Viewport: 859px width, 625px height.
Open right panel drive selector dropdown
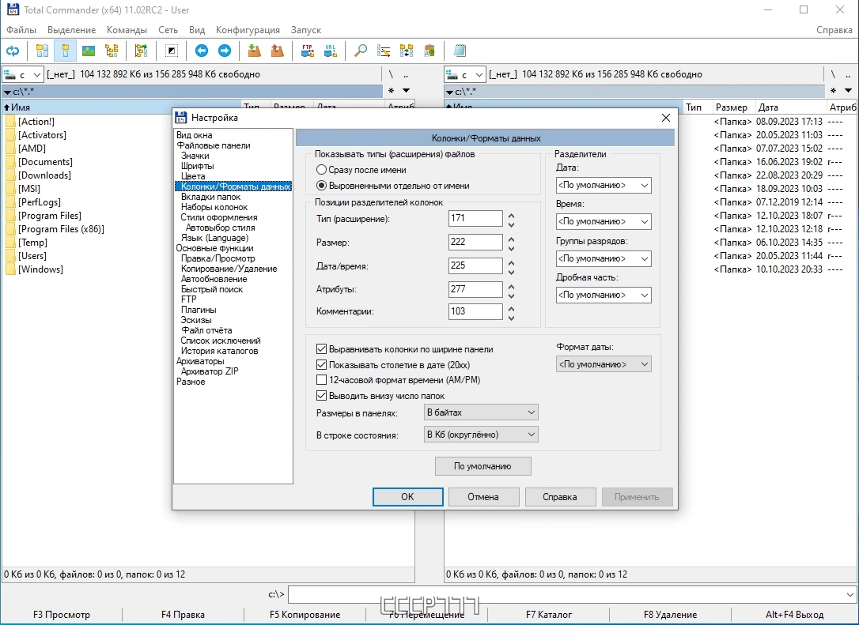464,74
